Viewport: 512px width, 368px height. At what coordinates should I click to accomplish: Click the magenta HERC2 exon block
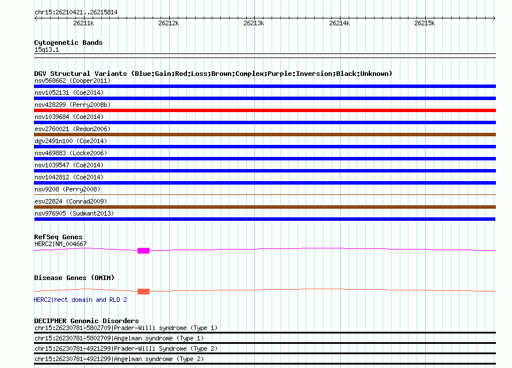point(143,251)
